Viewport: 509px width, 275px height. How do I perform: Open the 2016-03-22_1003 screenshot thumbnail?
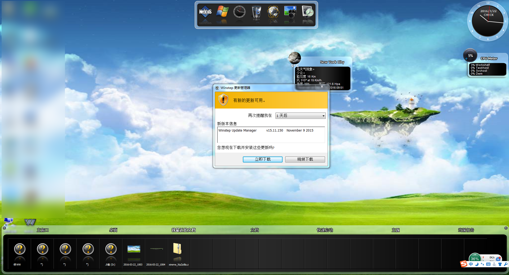[134, 254]
